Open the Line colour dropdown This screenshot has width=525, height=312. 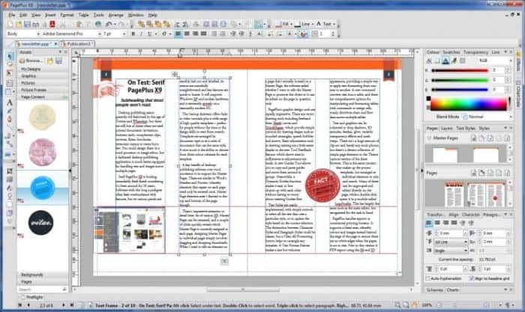tap(313, 24)
